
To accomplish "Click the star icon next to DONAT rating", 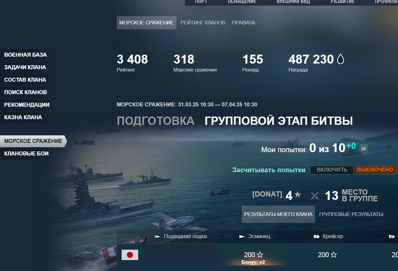I will pyautogui.click(x=298, y=194).
